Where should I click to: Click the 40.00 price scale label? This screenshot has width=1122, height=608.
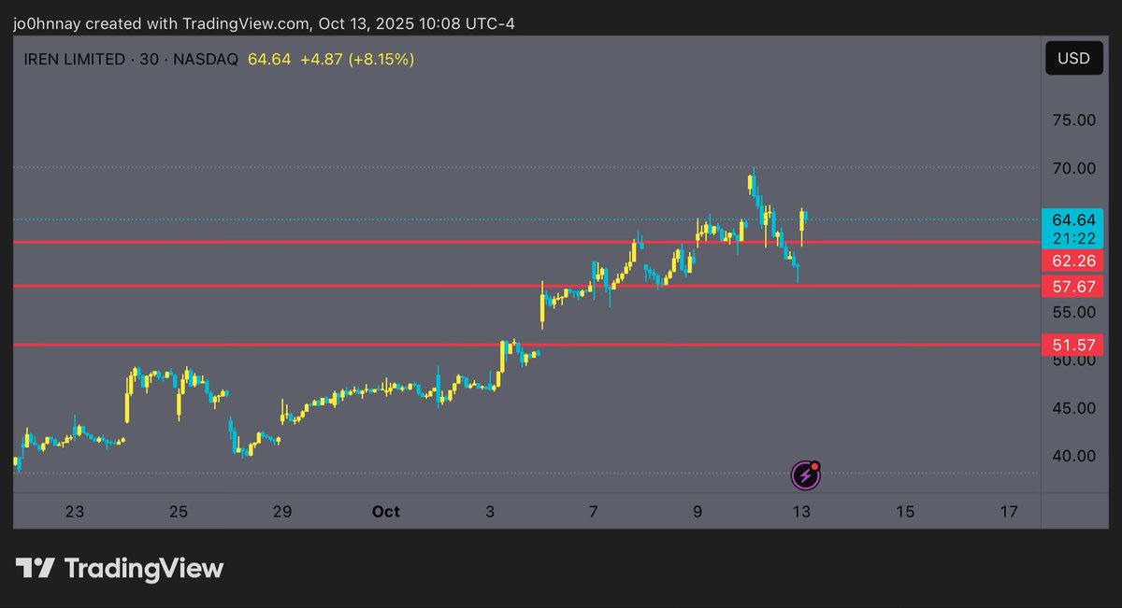pyautogui.click(x=1072, y=456)
